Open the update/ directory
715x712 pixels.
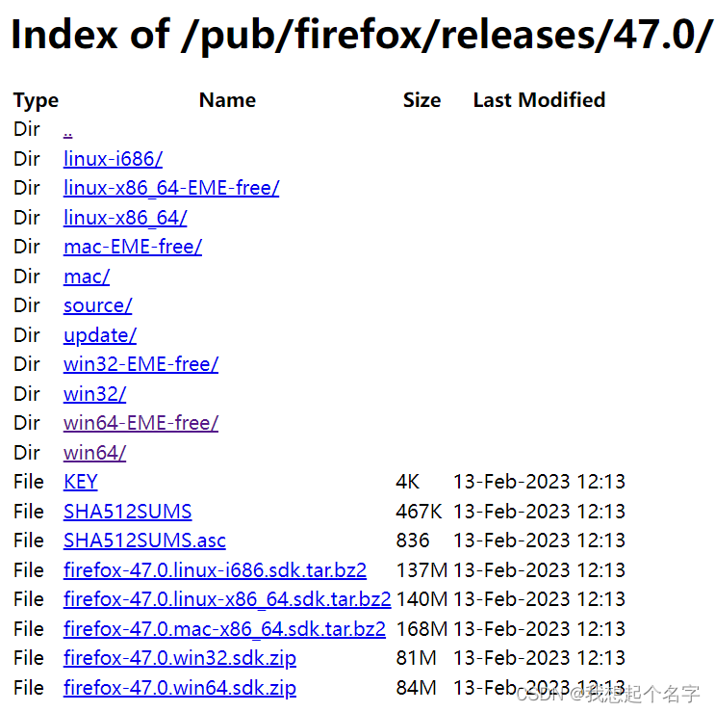pyautogui.click(x=100, y=336)
